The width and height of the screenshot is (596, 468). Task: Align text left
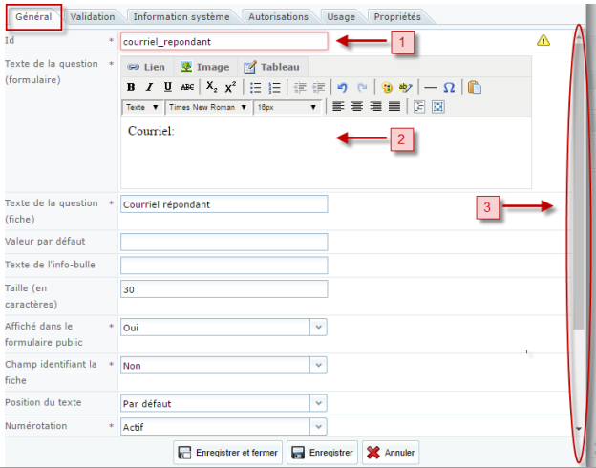tap(338, 106)
